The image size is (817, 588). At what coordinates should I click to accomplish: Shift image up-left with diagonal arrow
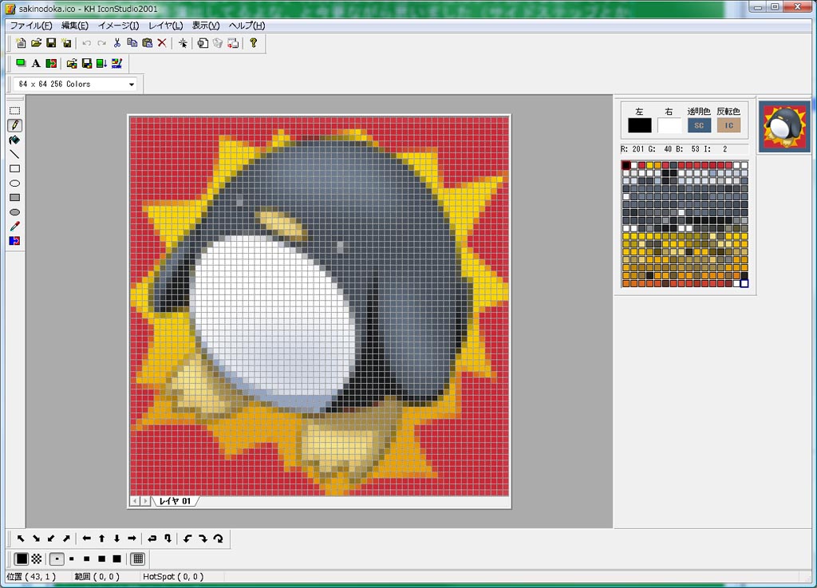tap(21, 539)
